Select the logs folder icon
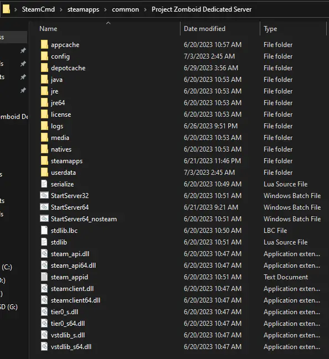This screenshot has height=359, width=329. click(x=44, y=126)
